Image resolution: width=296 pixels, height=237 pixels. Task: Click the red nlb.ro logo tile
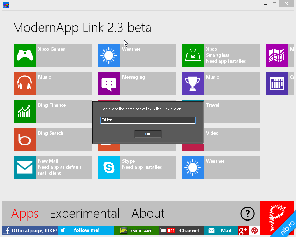pos(277,217)
